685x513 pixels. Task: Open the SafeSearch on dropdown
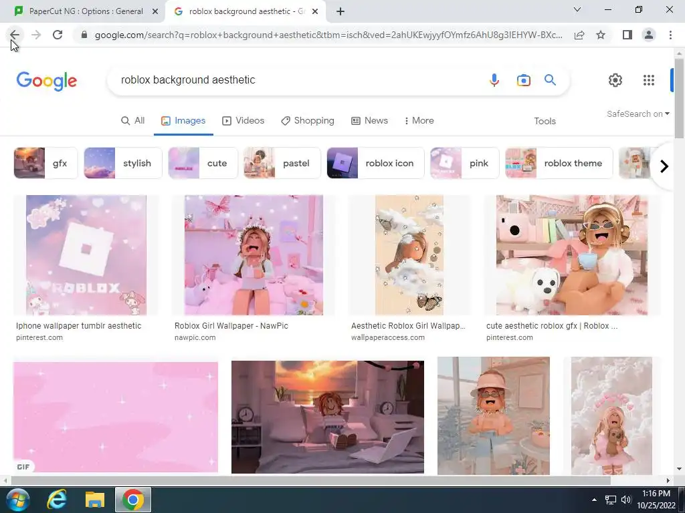[638, 114]
